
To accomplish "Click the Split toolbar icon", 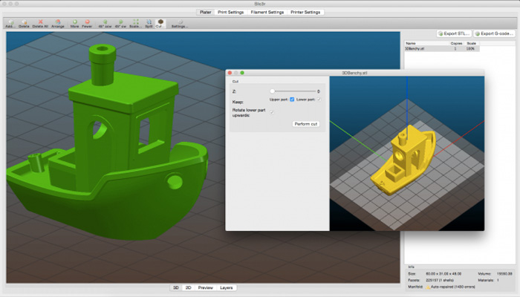I will (149, 23).
